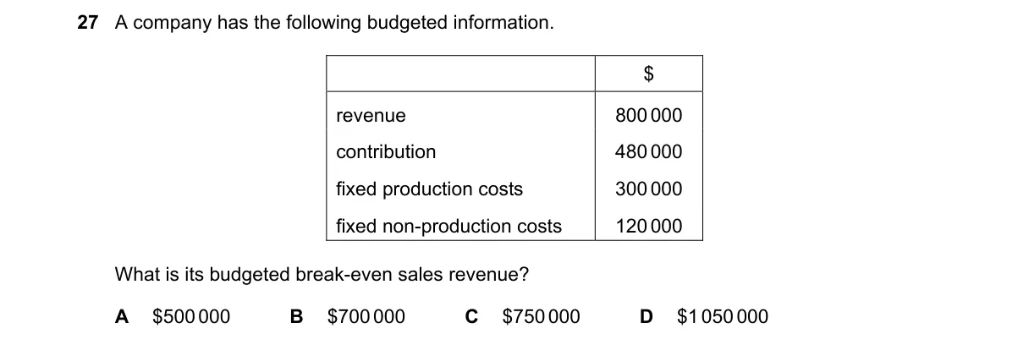Viewport: 1029px width, 345px height.
Task: Select answer option B $700 000
Action: [x=347, y=317]
